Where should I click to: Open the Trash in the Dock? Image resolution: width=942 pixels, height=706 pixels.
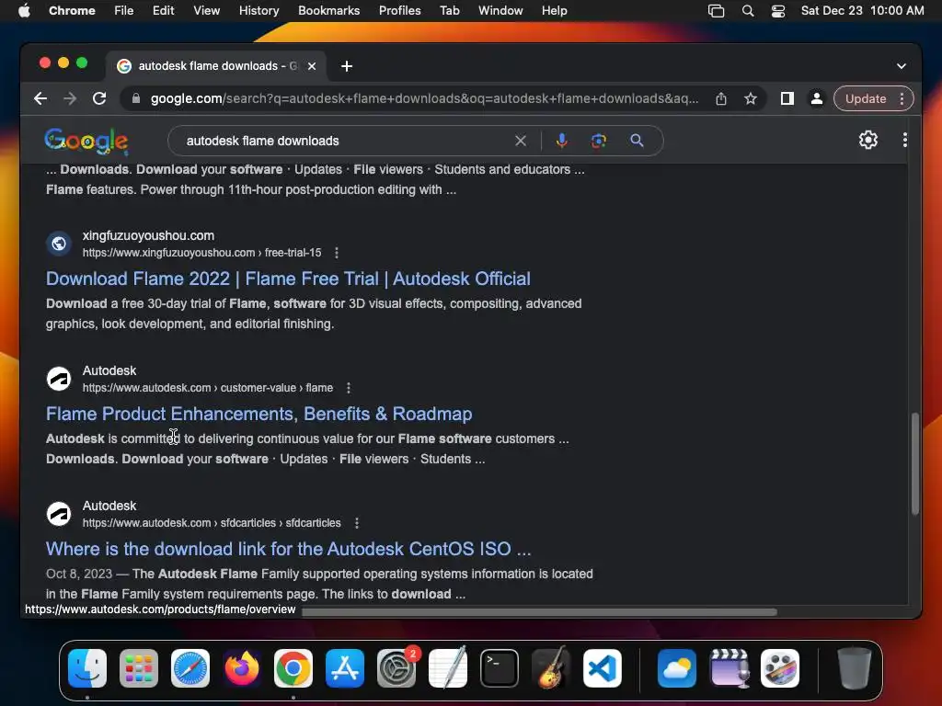854,668
